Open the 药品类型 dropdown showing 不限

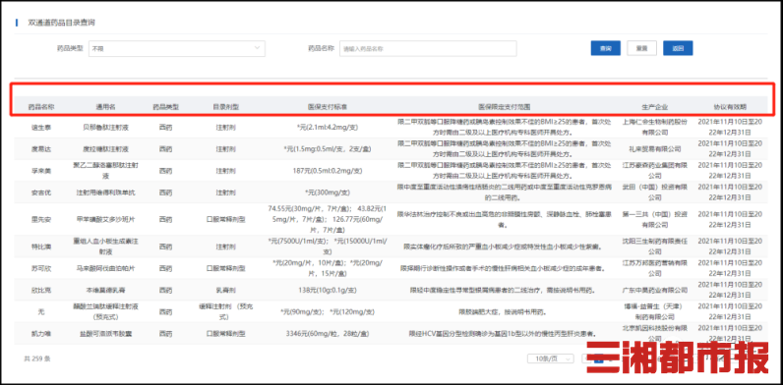pos(177,48)
